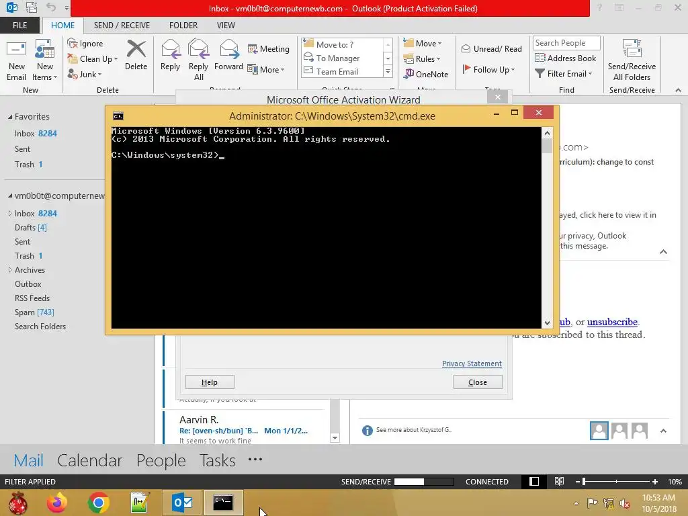
Task: Expand account Inbox folder arrow
Action: [x=10, y=213]
